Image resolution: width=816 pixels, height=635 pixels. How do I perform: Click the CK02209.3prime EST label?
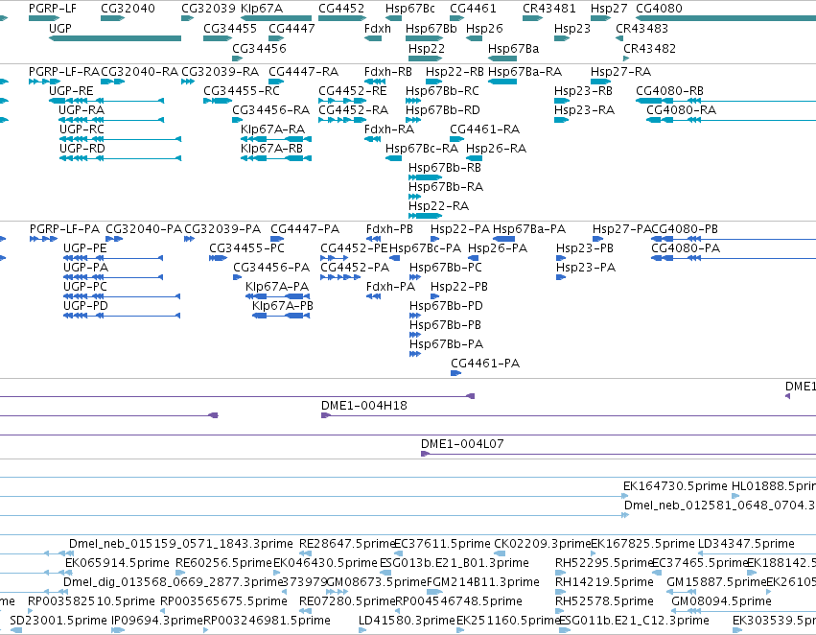click(x=543, y=544)
